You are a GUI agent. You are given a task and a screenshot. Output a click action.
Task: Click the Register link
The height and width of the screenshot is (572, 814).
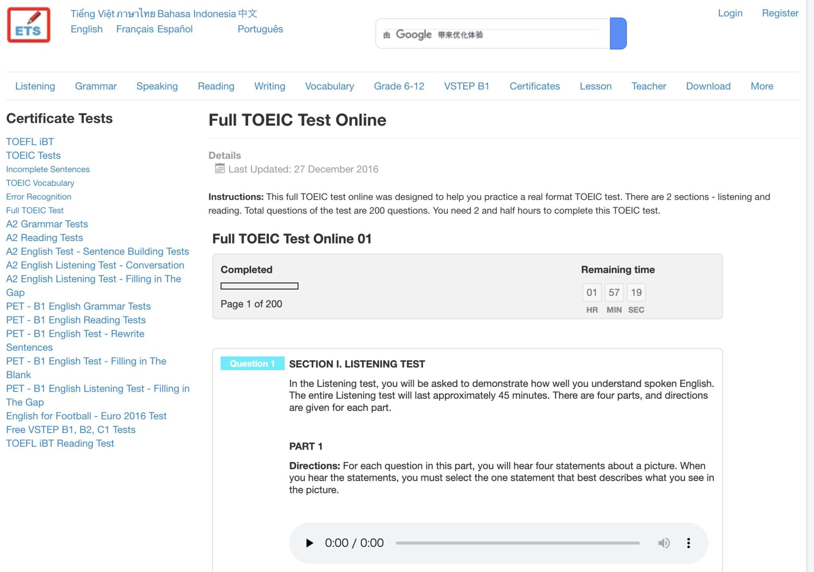coord(780,13)
